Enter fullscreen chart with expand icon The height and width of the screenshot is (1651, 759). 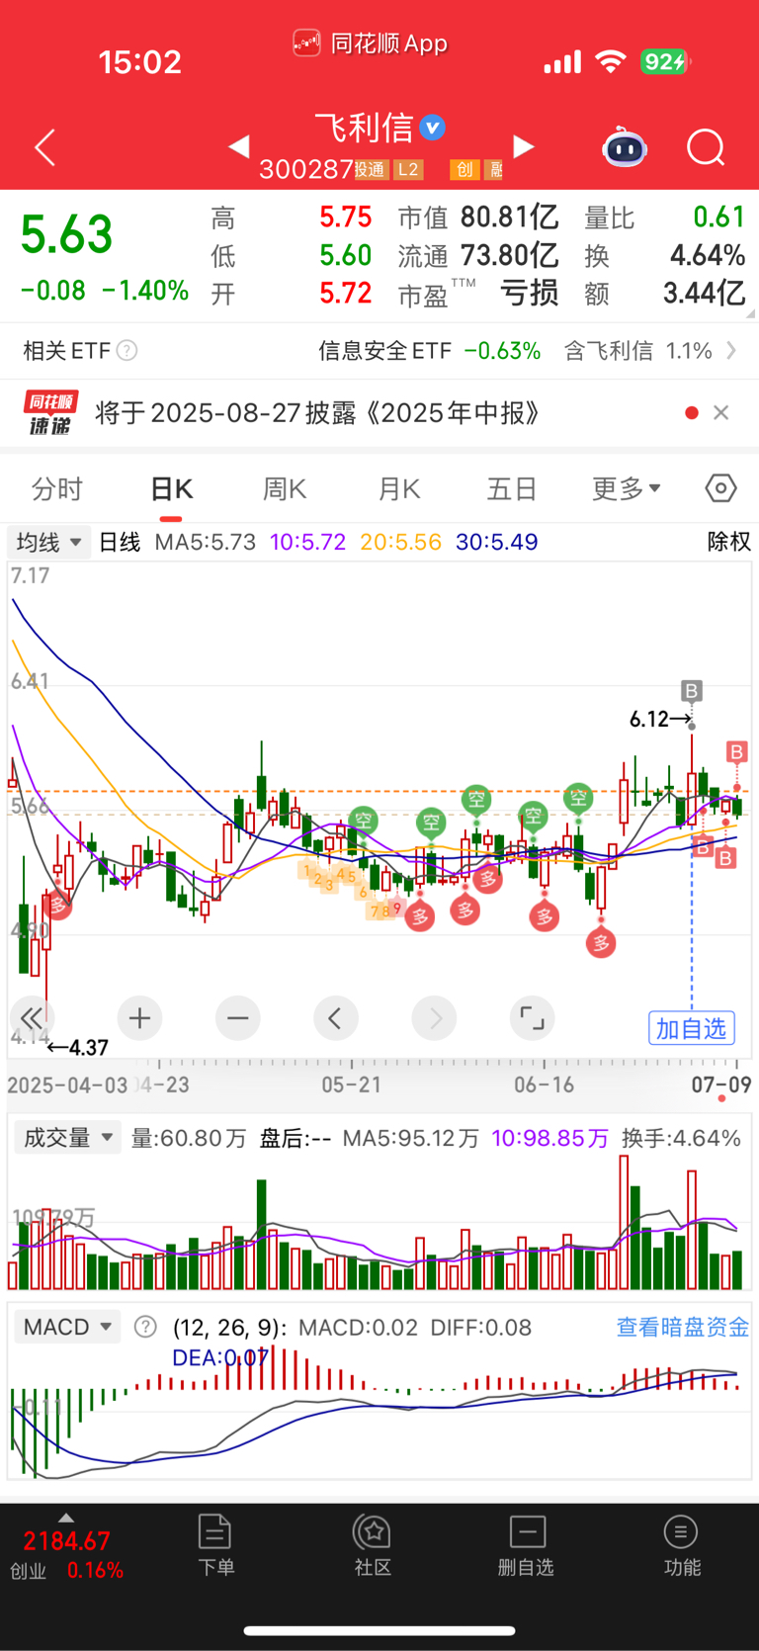pos(533,1017)
